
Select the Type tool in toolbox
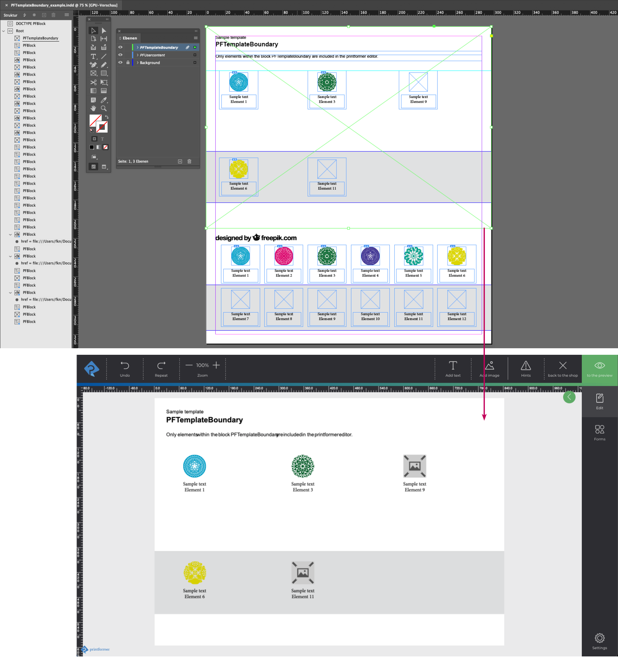coord(93,57)
